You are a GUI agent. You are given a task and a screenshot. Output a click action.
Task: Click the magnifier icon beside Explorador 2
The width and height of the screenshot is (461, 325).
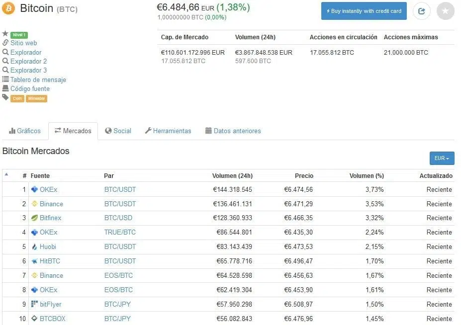pyautogui.click(x=5, y=61)
